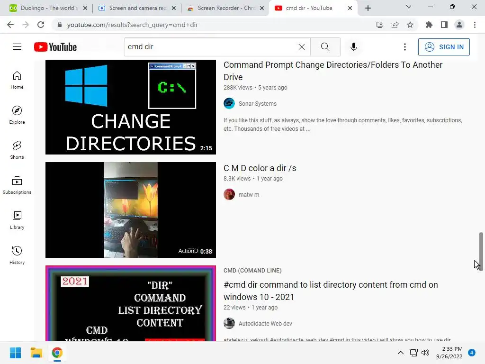The width and height of the screenshot is (485, 364).
Task: Open the Windows Start menu
Action: (x=15, y=353)
